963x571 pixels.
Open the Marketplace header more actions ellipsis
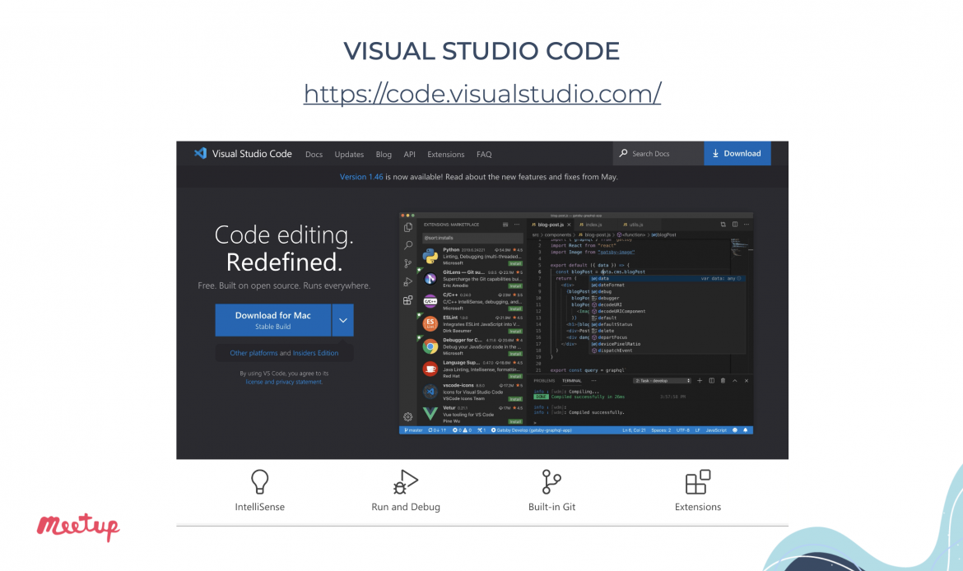click(517, 225)
